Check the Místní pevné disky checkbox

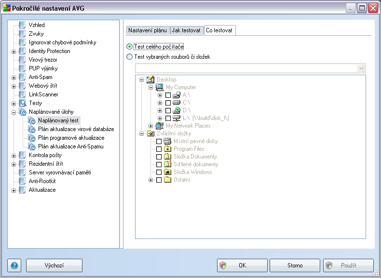point(159,141)
